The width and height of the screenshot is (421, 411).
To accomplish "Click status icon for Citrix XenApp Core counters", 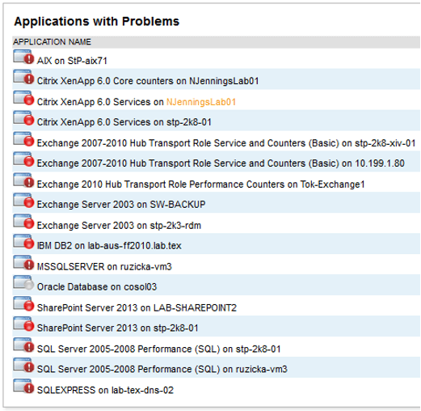I will (23, 78).
